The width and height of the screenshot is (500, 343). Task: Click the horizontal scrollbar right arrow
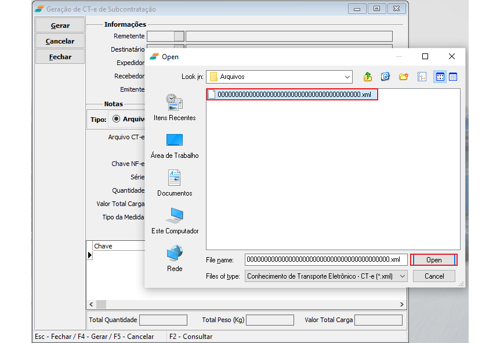pos(402,305)
